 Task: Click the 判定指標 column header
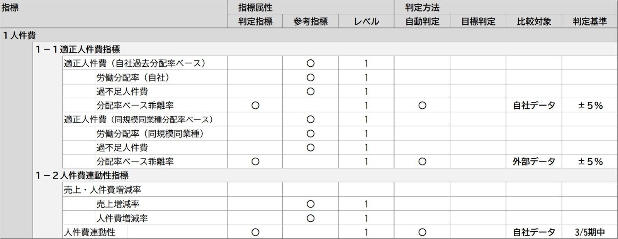255,22
